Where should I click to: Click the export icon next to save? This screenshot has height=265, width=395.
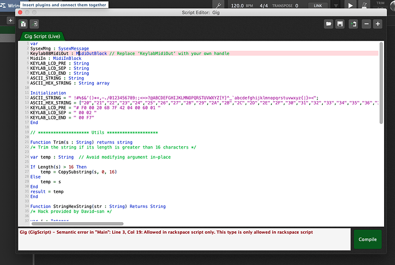coord(353,24)
